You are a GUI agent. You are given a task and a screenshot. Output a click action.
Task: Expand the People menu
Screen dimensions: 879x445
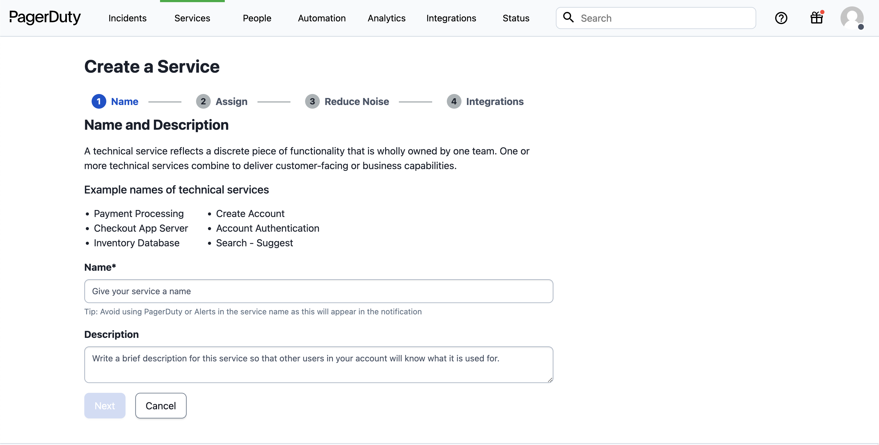(x=257, y=18)
